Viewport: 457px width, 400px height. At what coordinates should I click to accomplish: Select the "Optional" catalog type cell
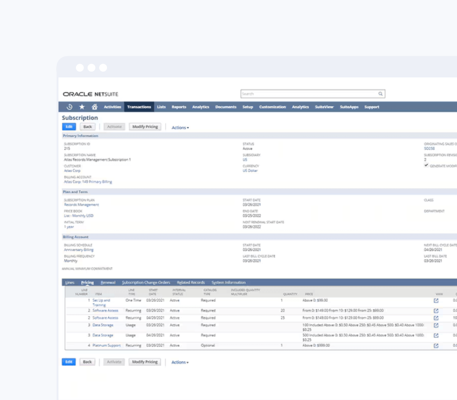208,346
